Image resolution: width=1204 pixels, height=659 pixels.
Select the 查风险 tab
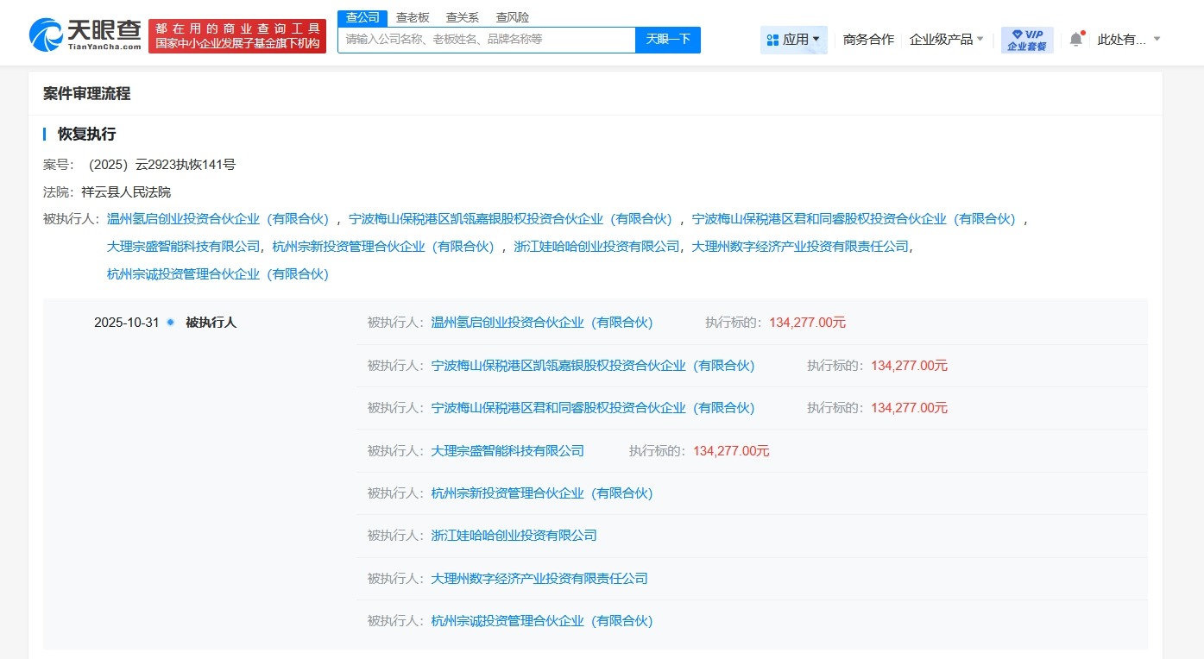[511, 16]
